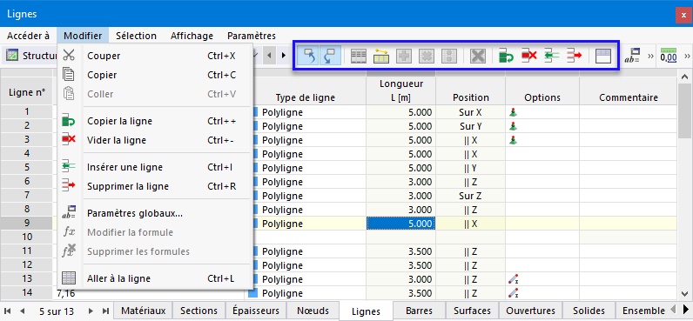Click the green arrow icon beside Insérer une ligne
This screenshot has width=693, height=321.
69,167
